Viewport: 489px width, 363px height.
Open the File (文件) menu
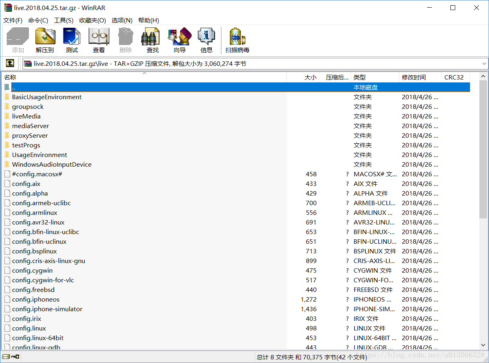(x=13, y=20)
